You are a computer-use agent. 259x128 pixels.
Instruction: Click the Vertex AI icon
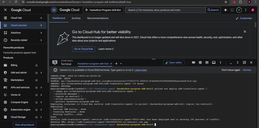5,95
